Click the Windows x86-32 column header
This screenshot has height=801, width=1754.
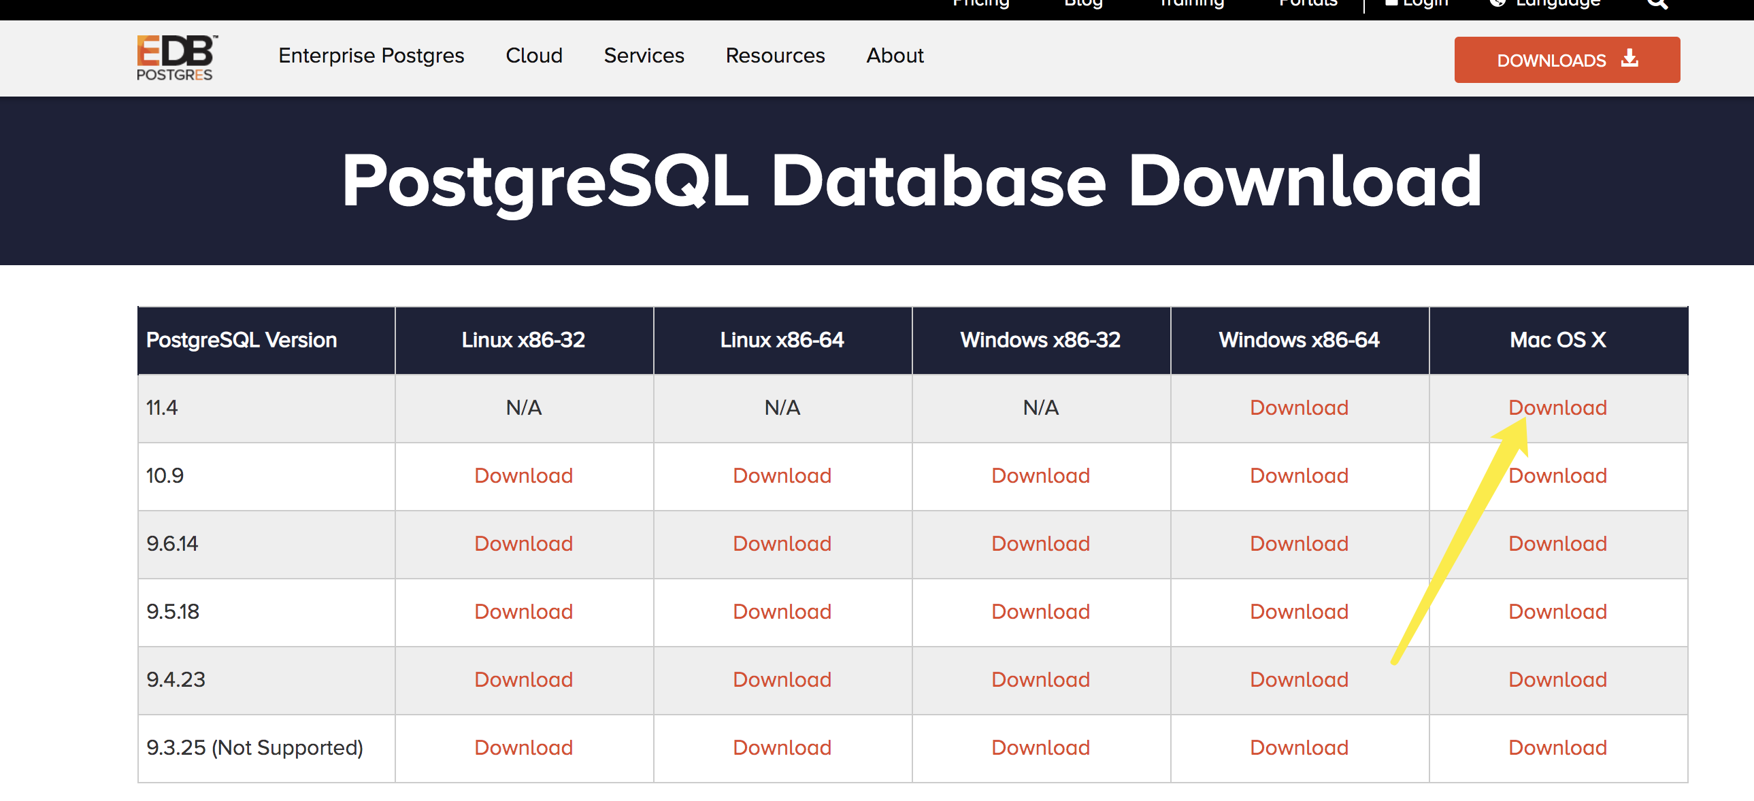1041,340
